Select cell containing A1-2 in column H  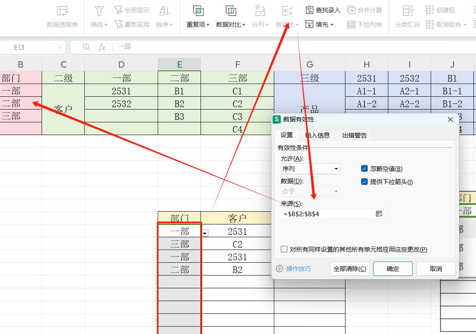367,103
